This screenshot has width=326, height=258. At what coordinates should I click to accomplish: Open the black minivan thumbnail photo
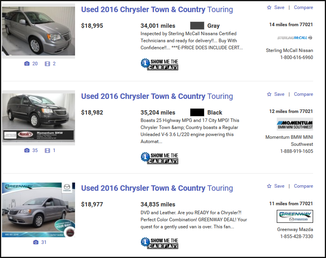click(38, 118)
